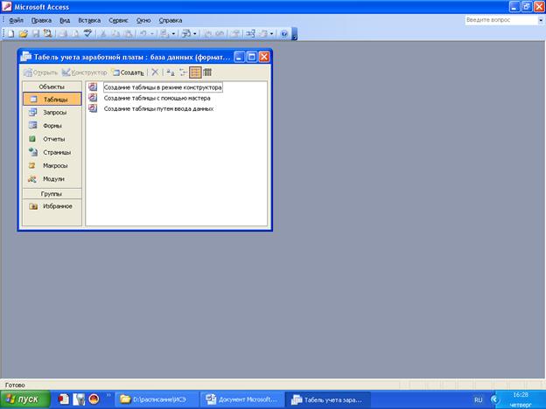This screenshot has height=409, width=546.
Task: Click the Undo arrow icon
Action: (x=143, y=34)
